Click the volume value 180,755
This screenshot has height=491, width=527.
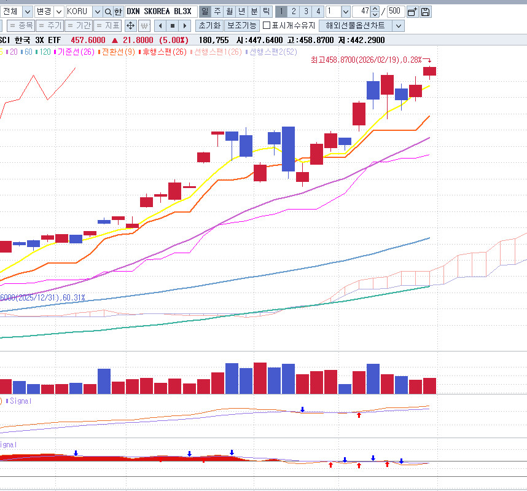(214, 41)
